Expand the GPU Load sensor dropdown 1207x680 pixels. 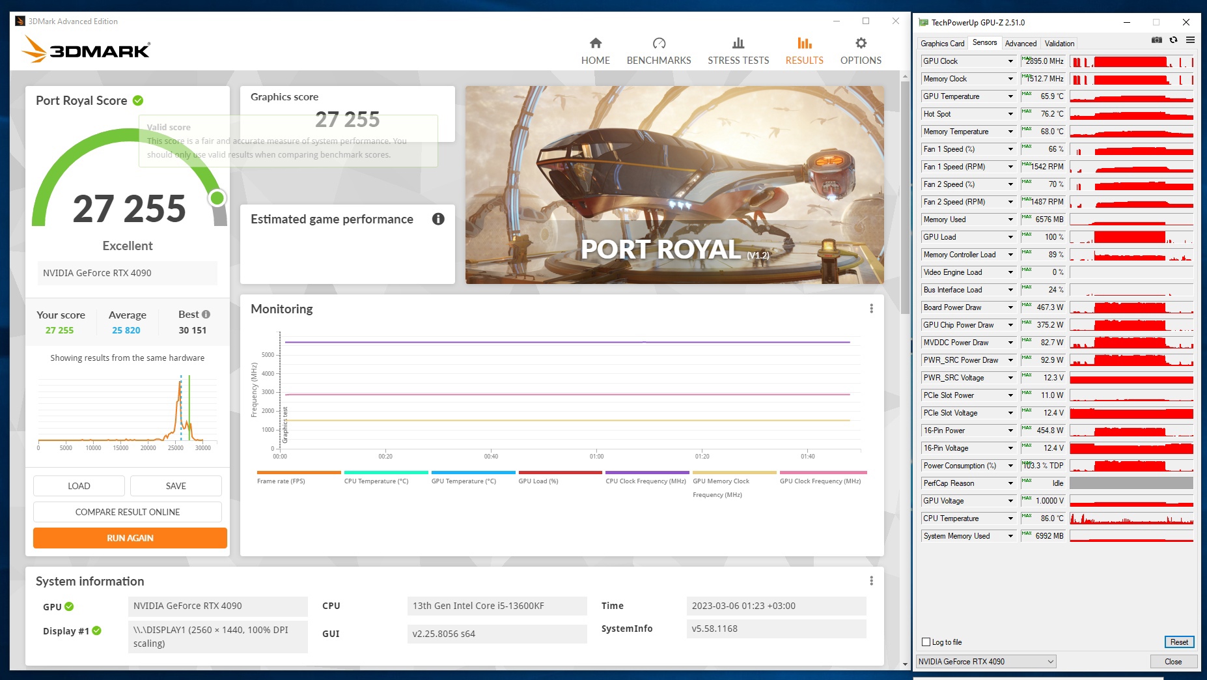pos(1010,237)
